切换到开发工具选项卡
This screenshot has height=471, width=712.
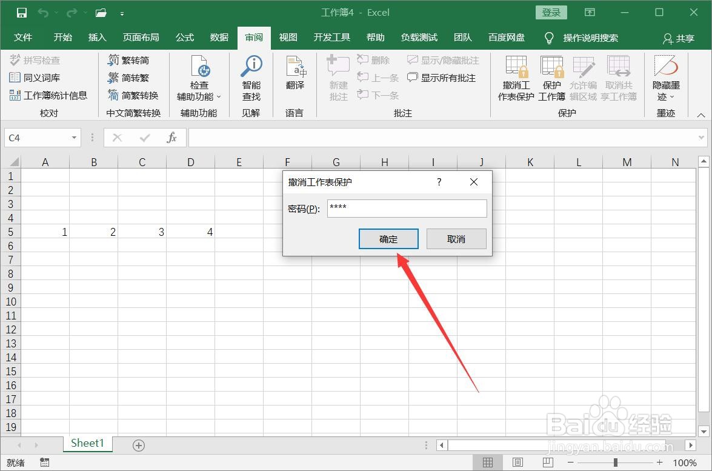click(332, 37)
